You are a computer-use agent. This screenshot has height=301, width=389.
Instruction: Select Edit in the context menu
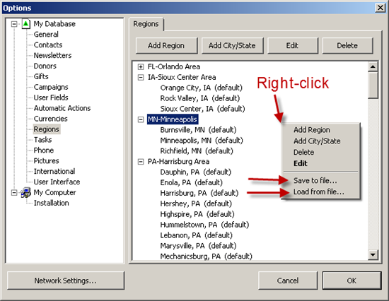point(301,163)
